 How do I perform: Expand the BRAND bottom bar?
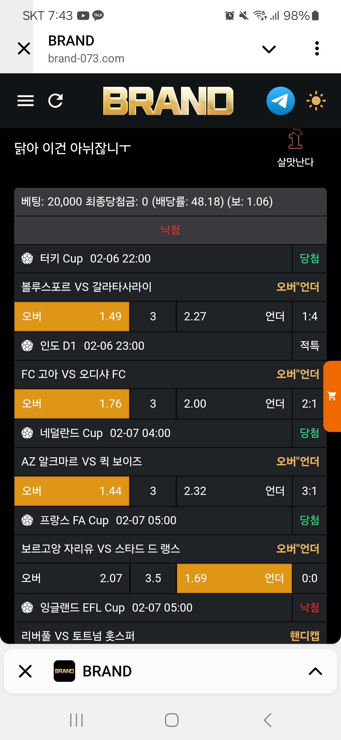click(315, 671)
